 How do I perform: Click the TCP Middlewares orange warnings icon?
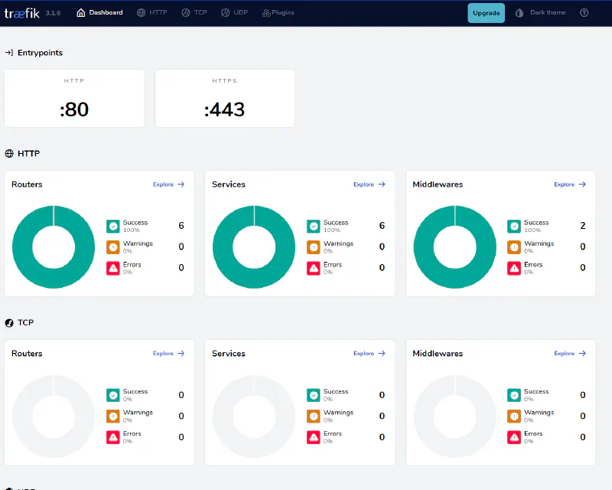point(514,416)
